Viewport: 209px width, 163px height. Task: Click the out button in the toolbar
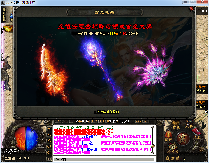click(138, 121)
